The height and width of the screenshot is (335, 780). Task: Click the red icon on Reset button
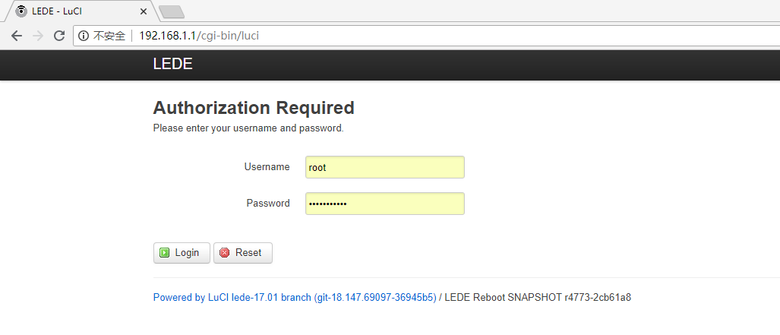224,253
